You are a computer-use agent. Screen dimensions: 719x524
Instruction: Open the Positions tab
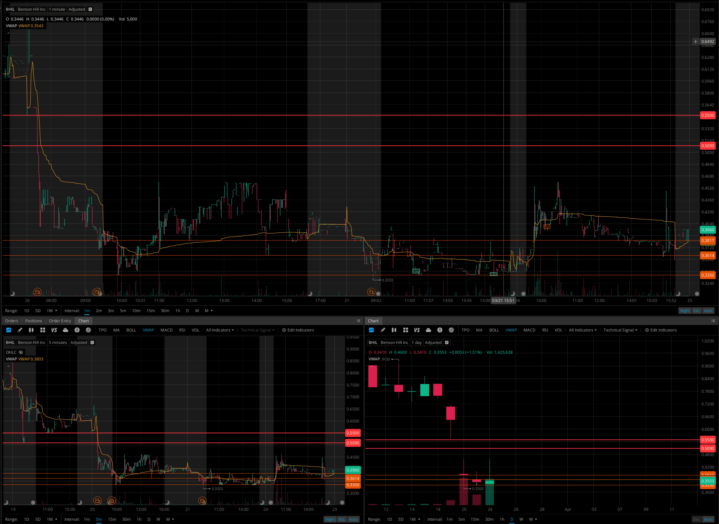(33, 321)
